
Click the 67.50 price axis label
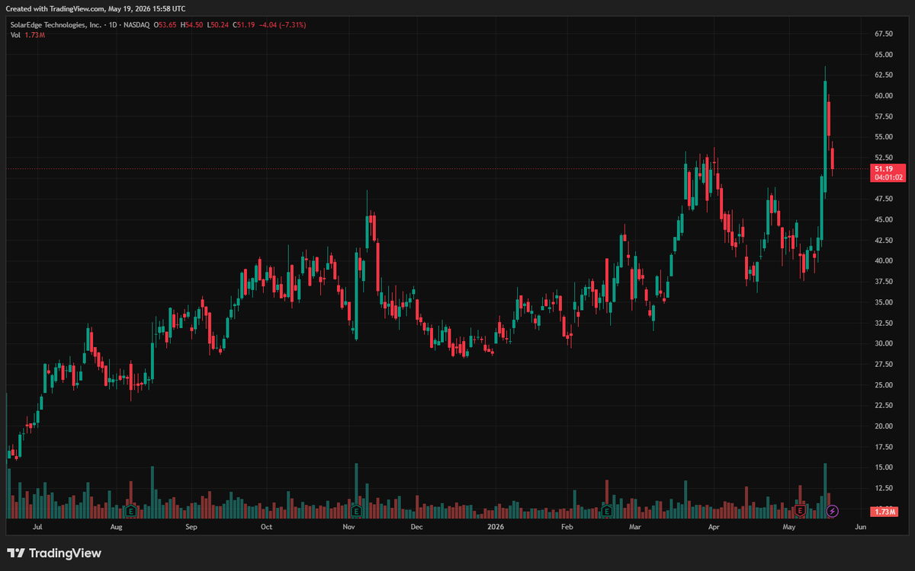tap(884, 34)
